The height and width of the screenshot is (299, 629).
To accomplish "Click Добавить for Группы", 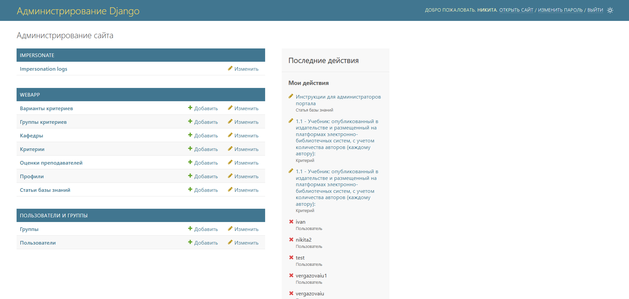I will (x=203, y=229).
